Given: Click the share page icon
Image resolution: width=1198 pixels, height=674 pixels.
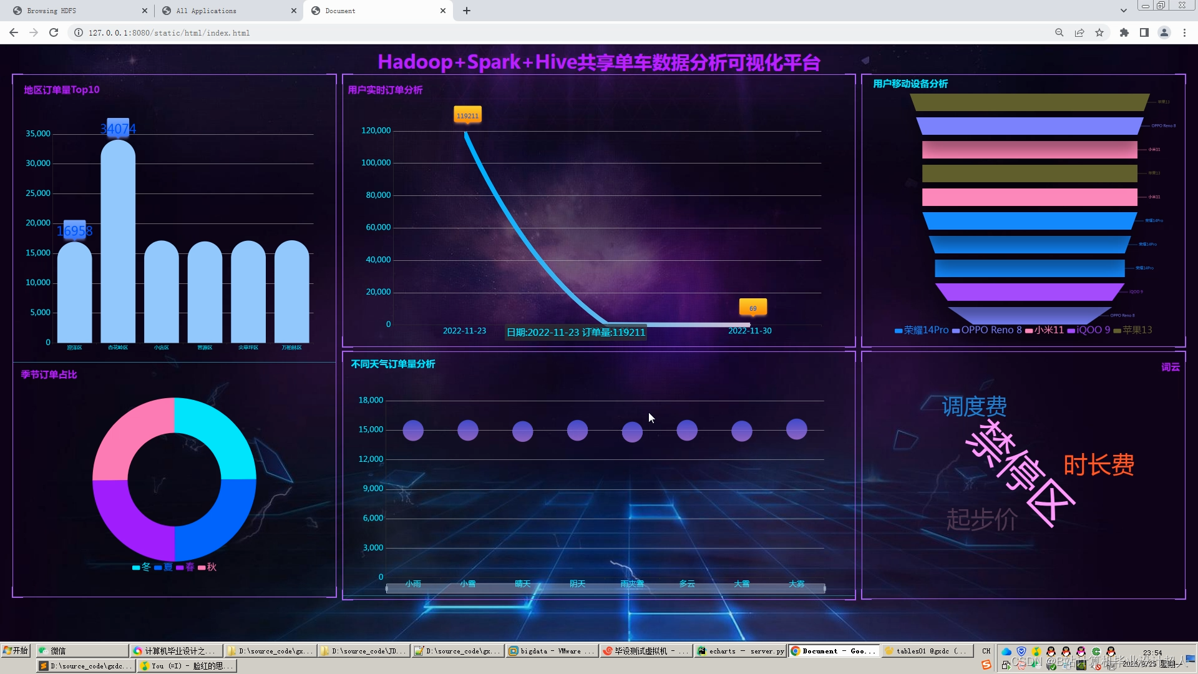Looking at the screenshot, I should 1079,32.
